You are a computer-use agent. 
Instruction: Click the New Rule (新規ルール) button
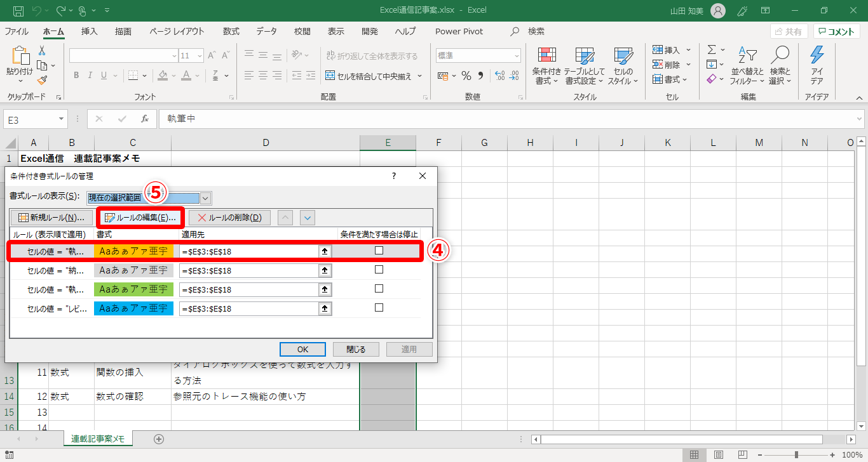[51, 218]
